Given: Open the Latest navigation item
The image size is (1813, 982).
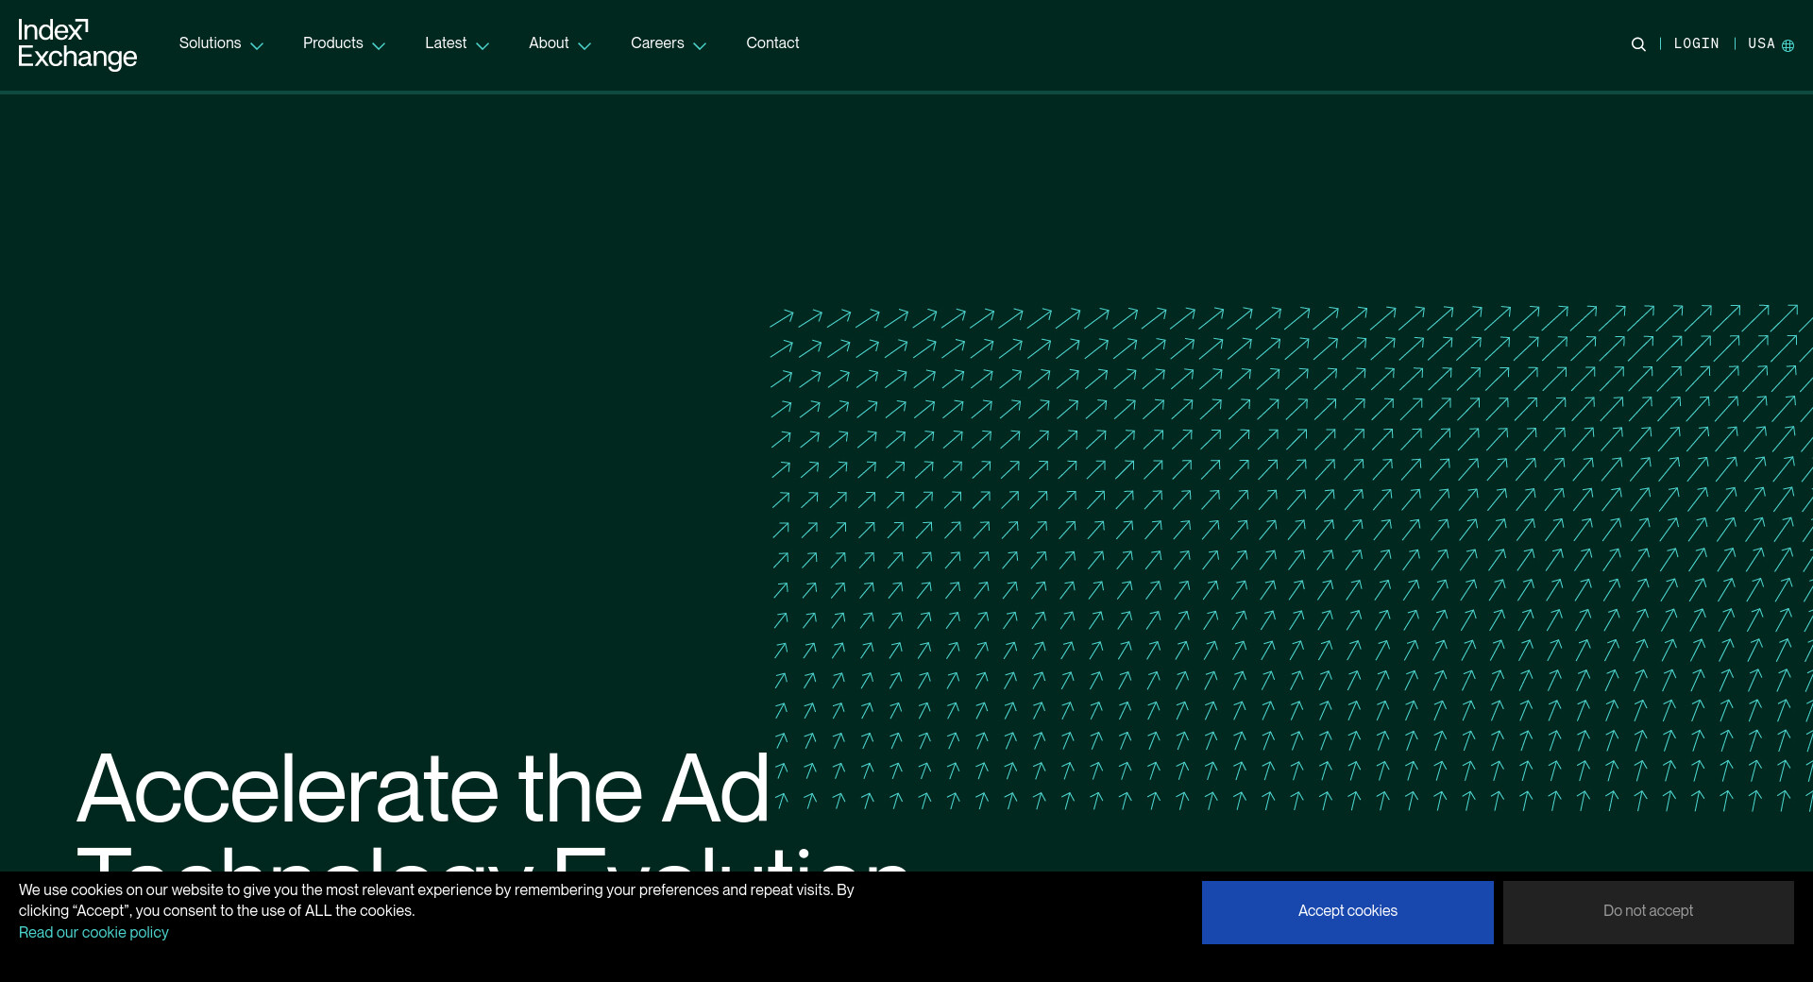Looking at the screenshot, I should (445, 43).
